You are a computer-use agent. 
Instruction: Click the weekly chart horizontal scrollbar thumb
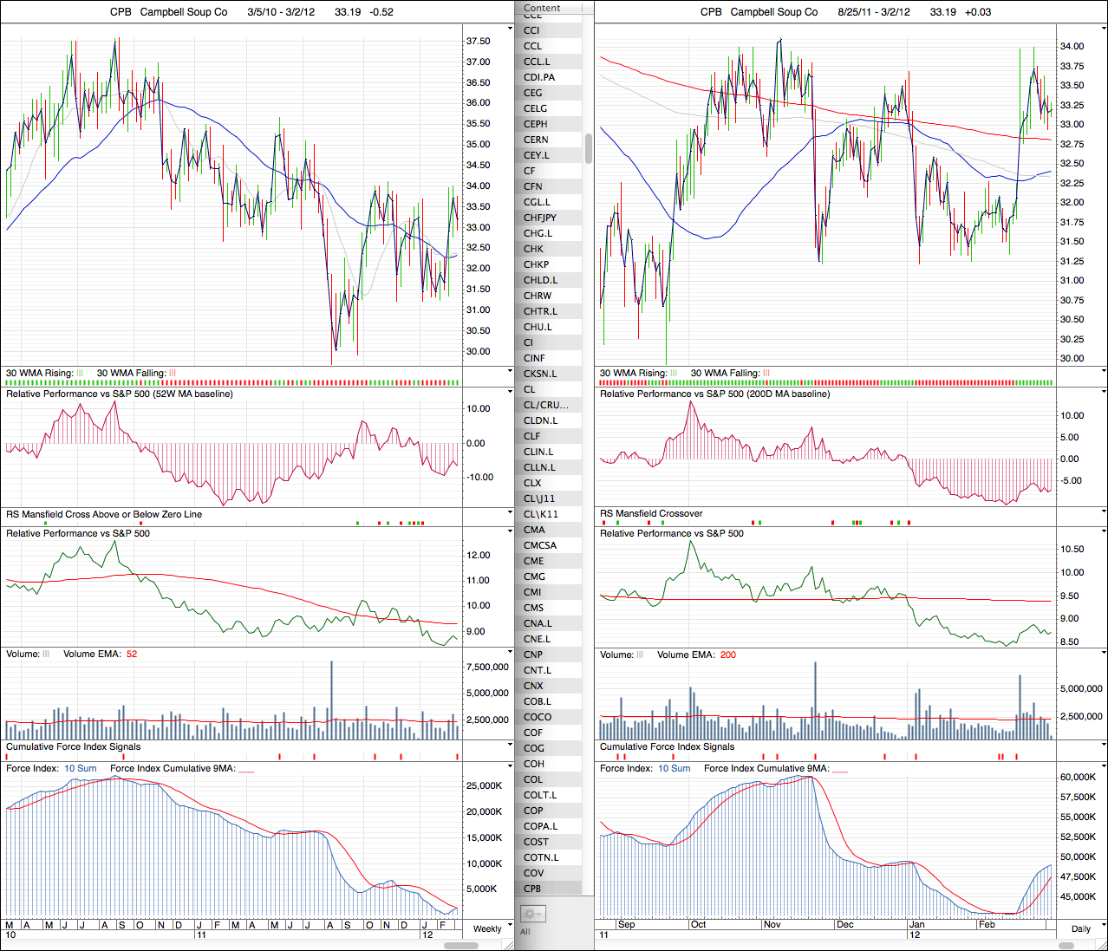(461, 945)
